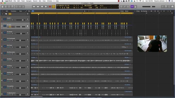This screenshot has height=98, width=175.
Task: Open the List Editors button
Action: [x=163, y=7]
